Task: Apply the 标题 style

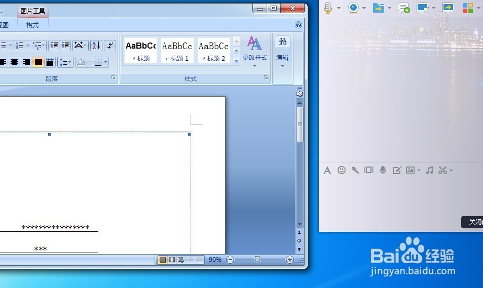Action: (141, 51)
